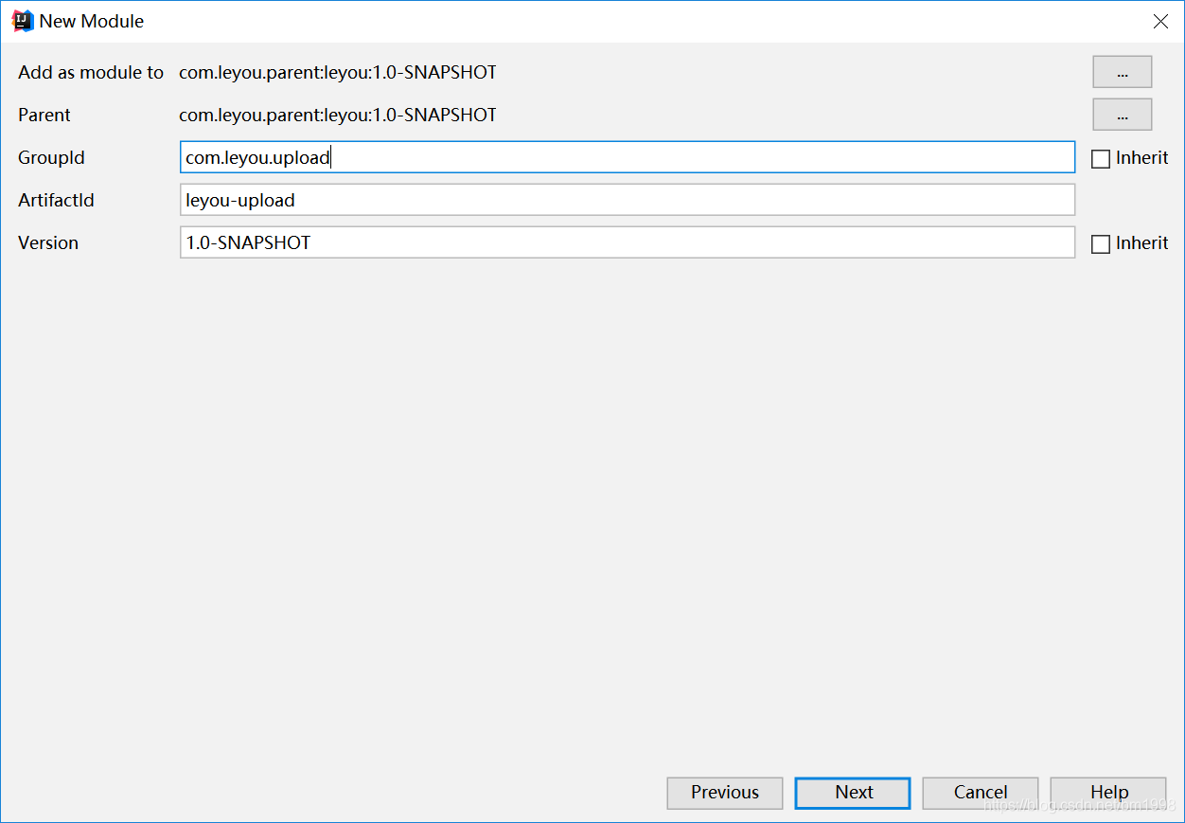Click the GroupId label
Image resolution: width=1185 pixels, height=823 pixels.
tap(51, 157)
